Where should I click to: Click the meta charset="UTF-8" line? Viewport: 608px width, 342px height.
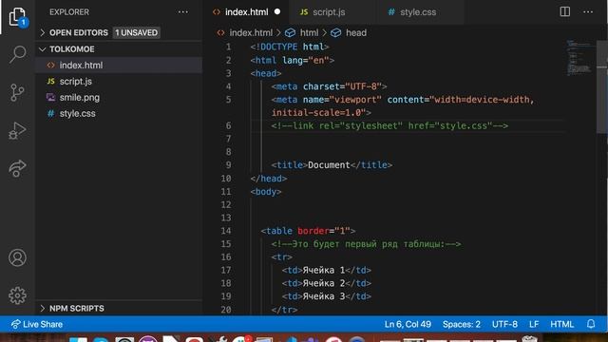point(330,86)
